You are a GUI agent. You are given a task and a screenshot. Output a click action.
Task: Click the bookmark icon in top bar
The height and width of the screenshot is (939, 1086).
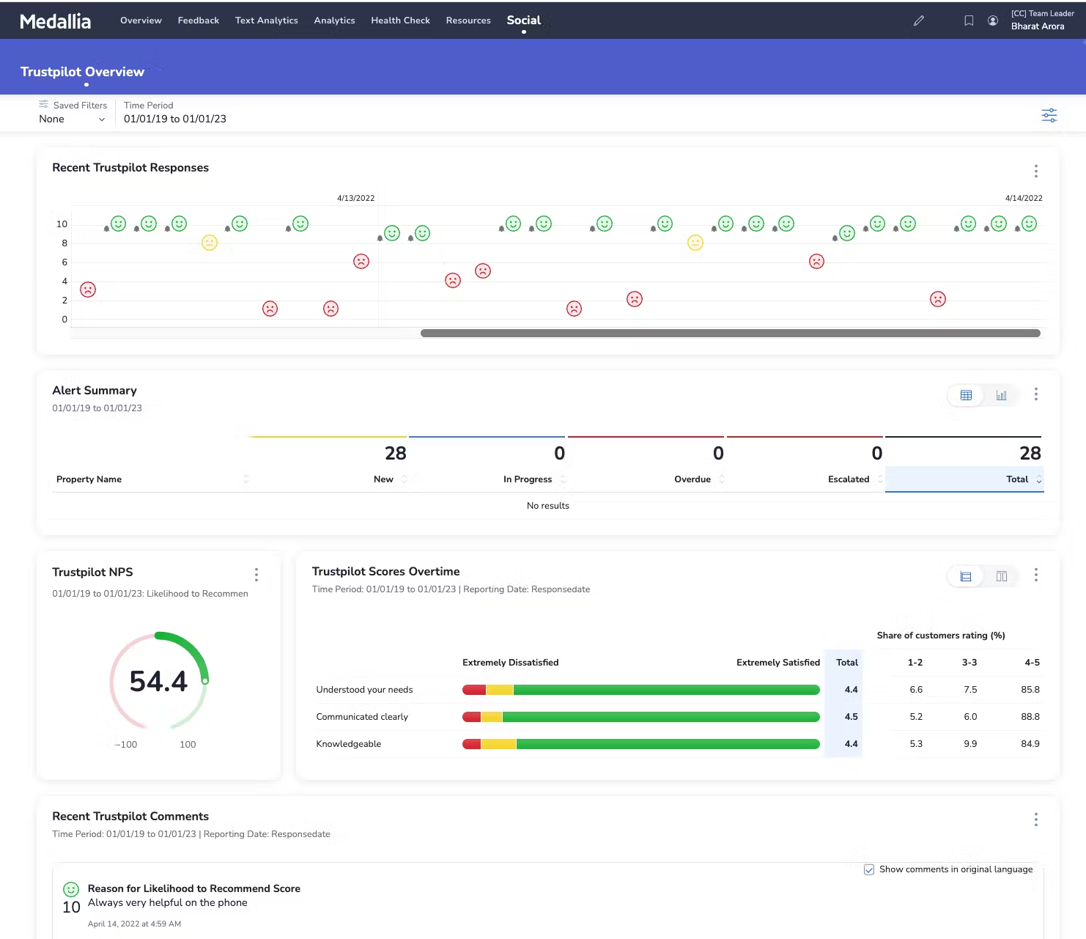[x=969, y=21]
